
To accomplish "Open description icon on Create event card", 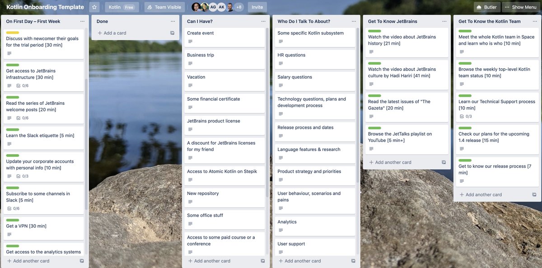I will click(x=190, y=42).
